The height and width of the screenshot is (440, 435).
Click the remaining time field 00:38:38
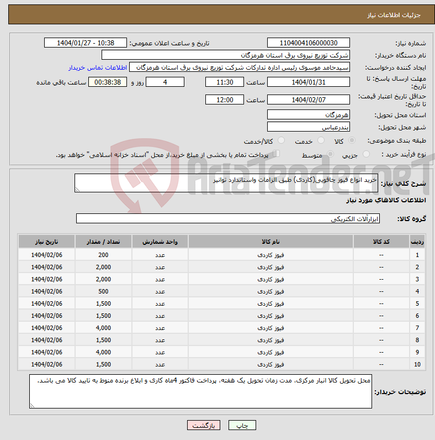pyautogui.click(x=108, y=82)
